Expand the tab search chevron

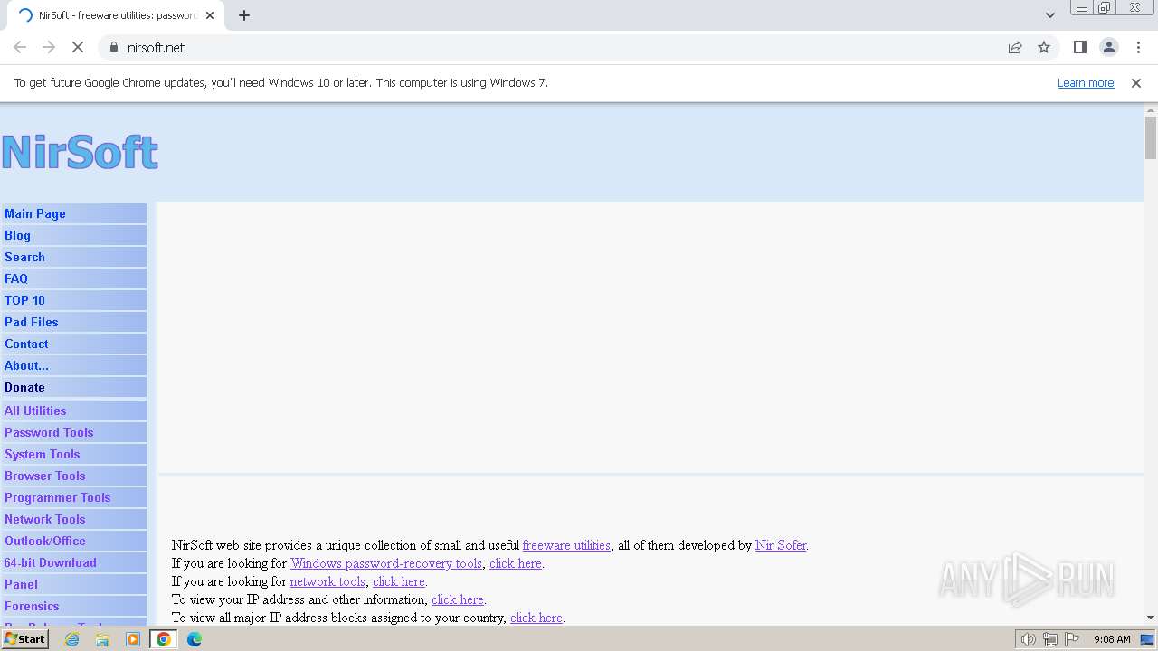1050,15
